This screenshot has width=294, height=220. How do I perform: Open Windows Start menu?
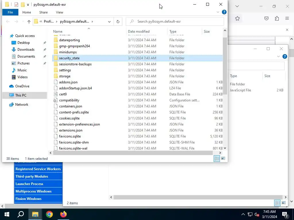(7, 214)
